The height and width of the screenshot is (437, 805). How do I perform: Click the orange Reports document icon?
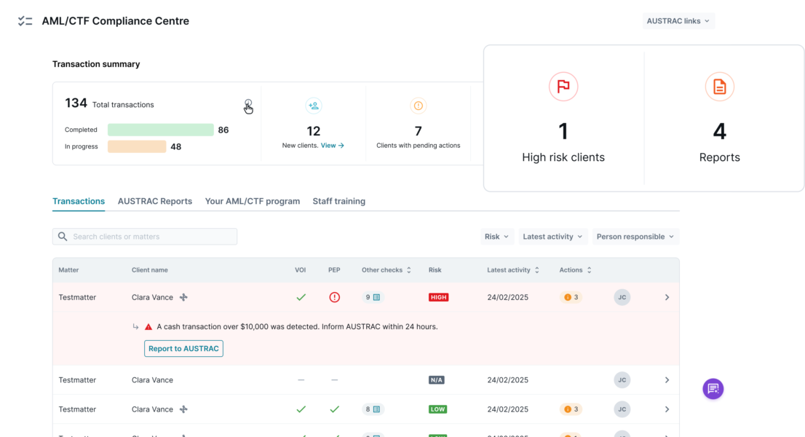coord(719,87)
